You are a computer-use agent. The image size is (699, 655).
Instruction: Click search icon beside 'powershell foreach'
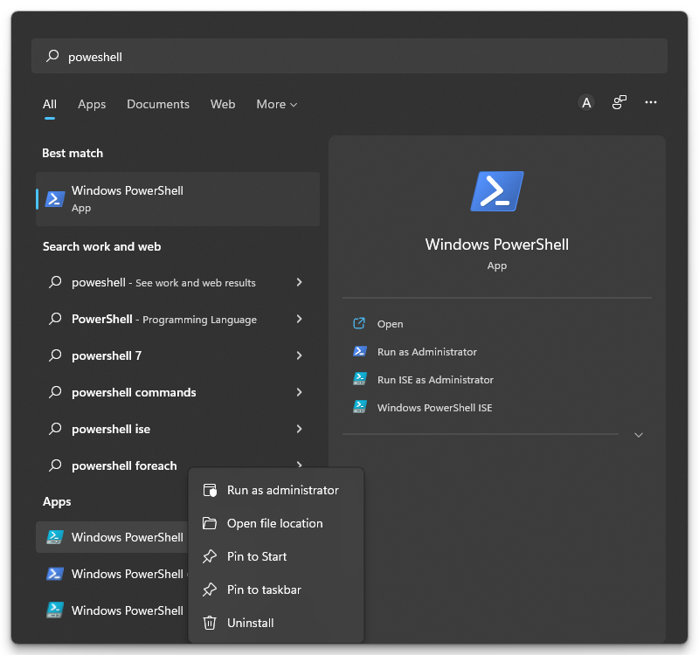(x=55, y=465)
